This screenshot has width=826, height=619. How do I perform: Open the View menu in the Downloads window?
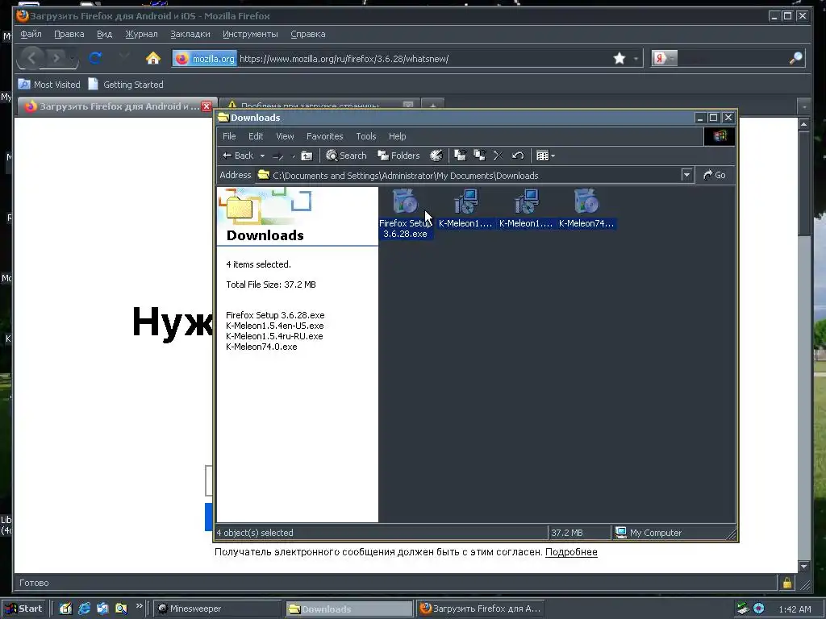(x=285, y=136)
